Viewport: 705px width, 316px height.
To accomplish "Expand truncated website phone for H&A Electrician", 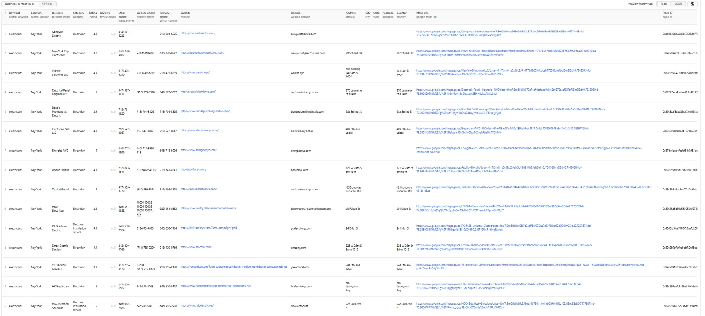I will click(139, 215).
